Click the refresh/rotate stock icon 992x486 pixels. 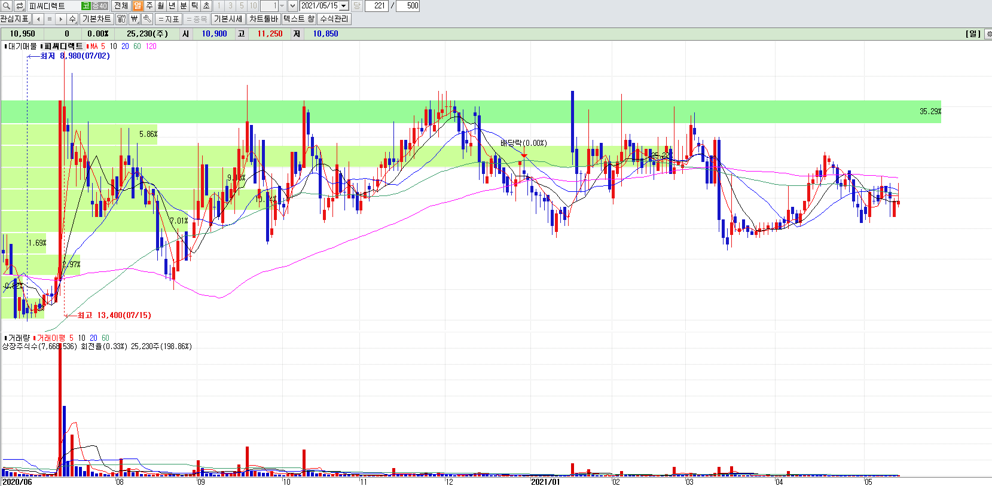(20, 6)
